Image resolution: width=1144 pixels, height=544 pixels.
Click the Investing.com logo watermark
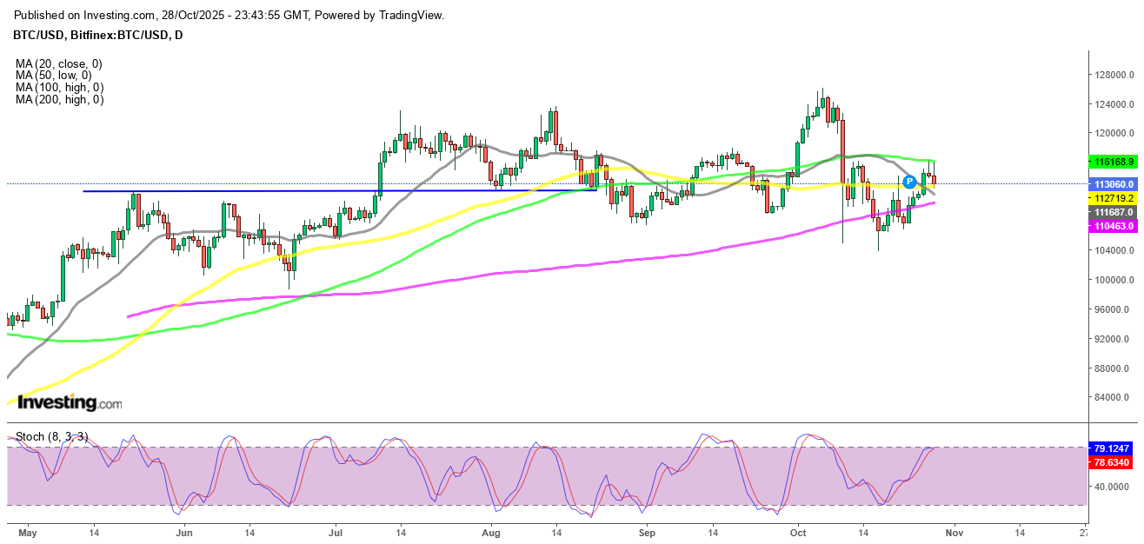click(70, 403)
